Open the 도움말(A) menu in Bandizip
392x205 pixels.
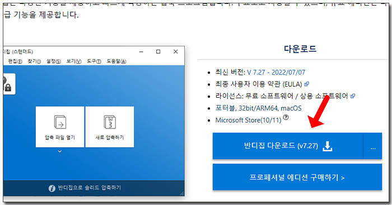116,61
